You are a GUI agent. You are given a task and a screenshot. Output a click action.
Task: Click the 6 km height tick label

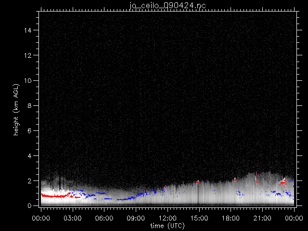(31, 130)
